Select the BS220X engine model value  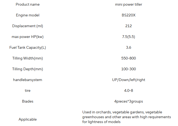tap(128, 15)
